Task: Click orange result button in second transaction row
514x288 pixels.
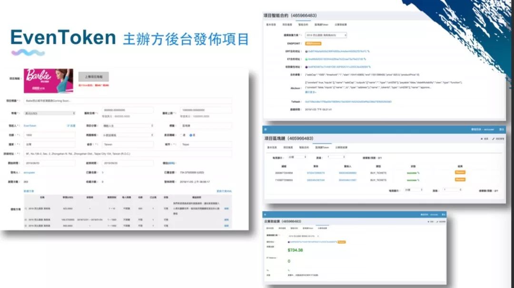Action: tap(460, 179)
